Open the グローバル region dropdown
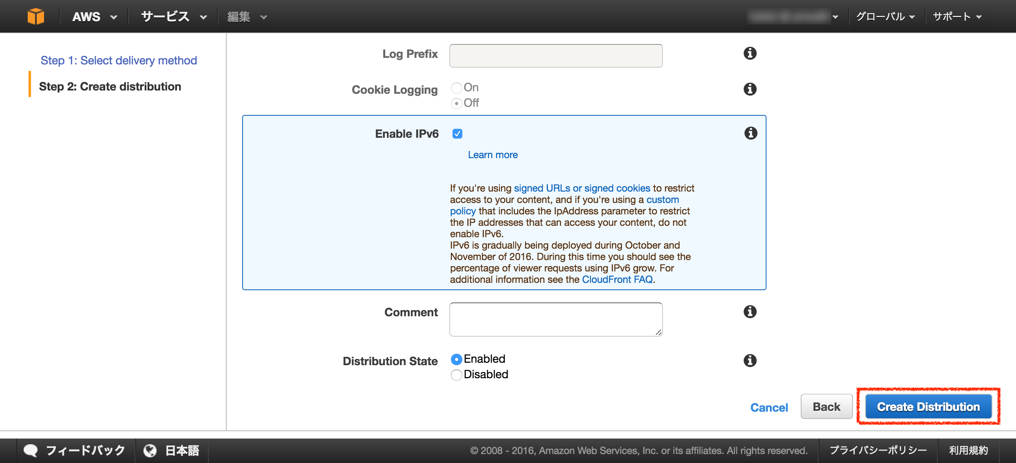Viewport: 1016px width, 463px height. click(x=885, y=17)
